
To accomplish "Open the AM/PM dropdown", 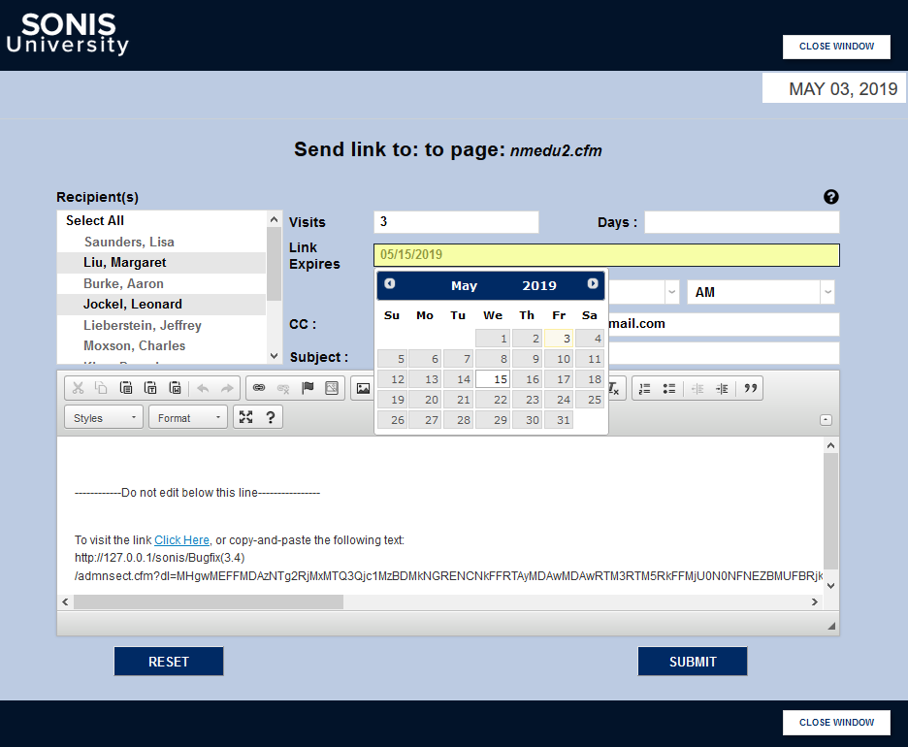I will pyautogui.click(x=761, y=292).
